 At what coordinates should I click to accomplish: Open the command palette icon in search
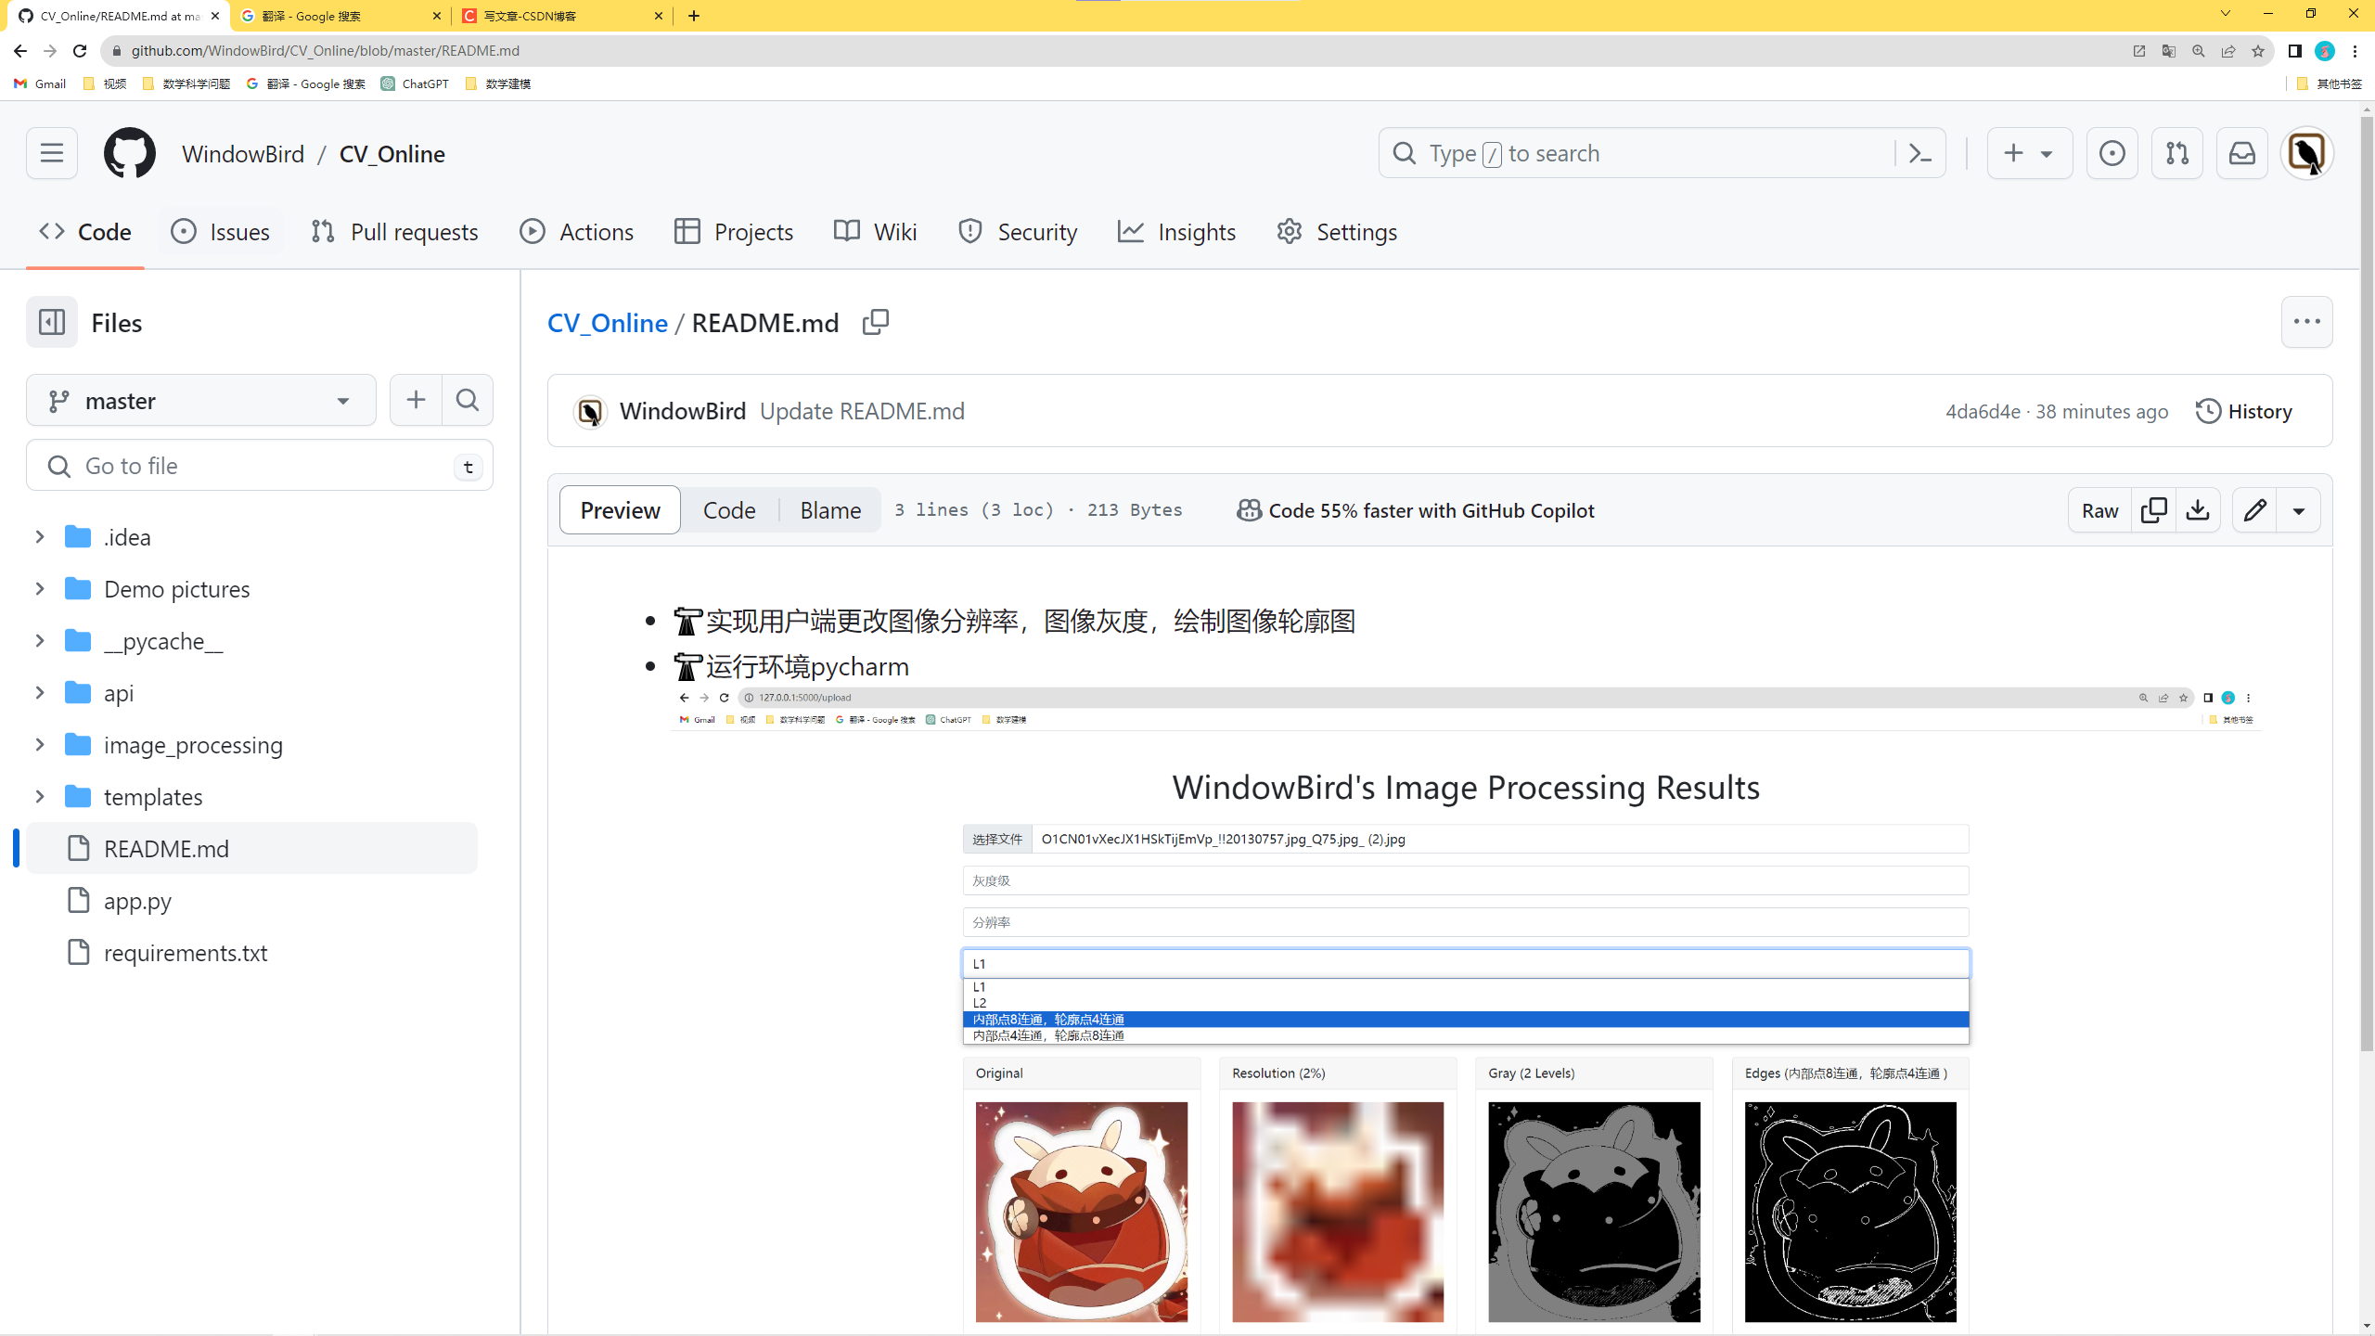click(1919, 153)
